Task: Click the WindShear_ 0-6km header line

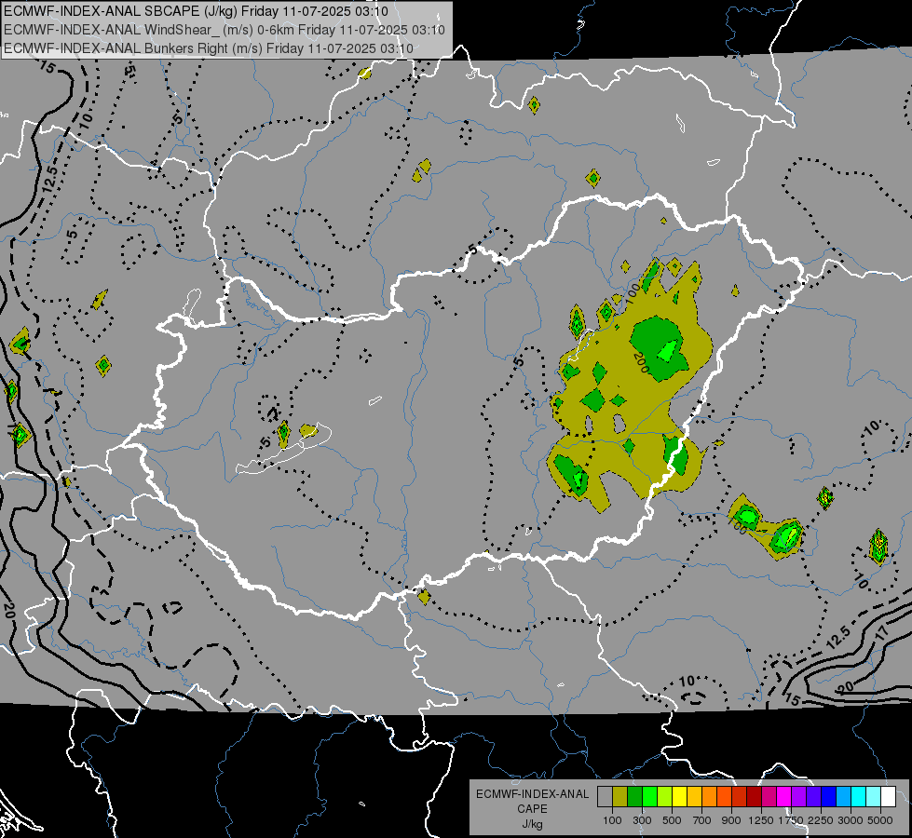Action: [225, 30]
